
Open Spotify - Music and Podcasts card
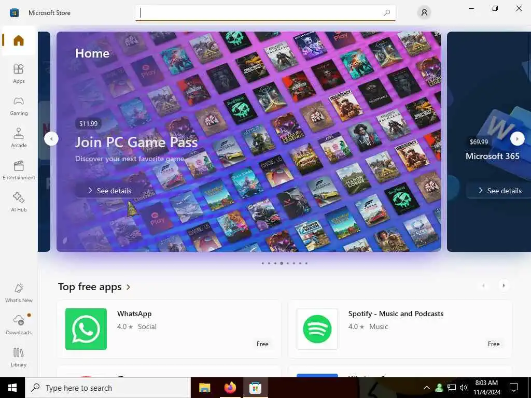[400, 329]
